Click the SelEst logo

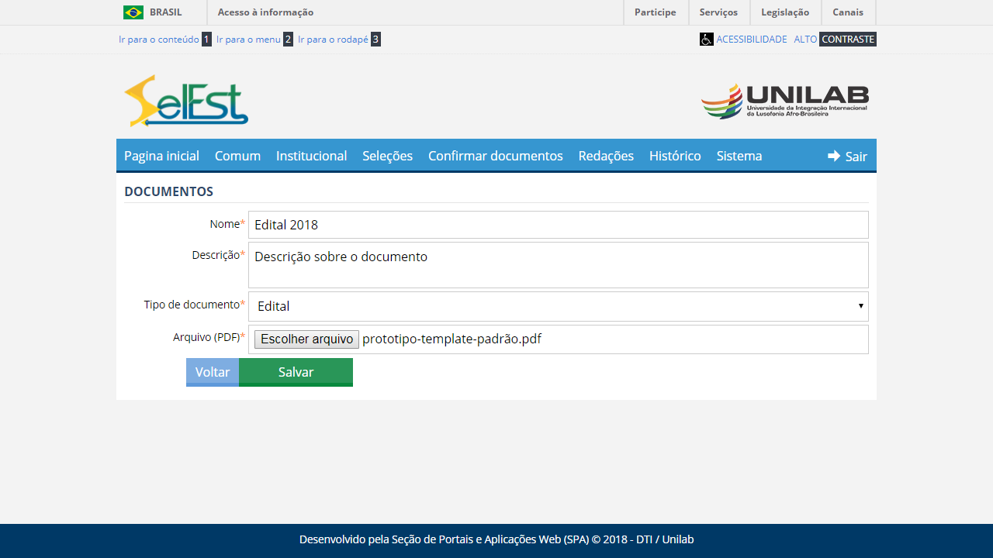click(184, 100)
